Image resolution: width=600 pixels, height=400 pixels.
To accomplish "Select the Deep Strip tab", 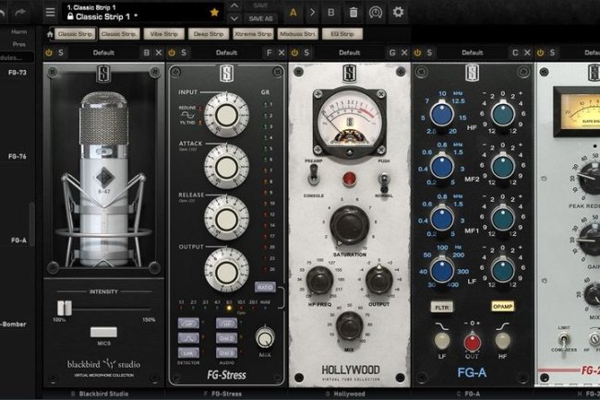I will point(209,34).
